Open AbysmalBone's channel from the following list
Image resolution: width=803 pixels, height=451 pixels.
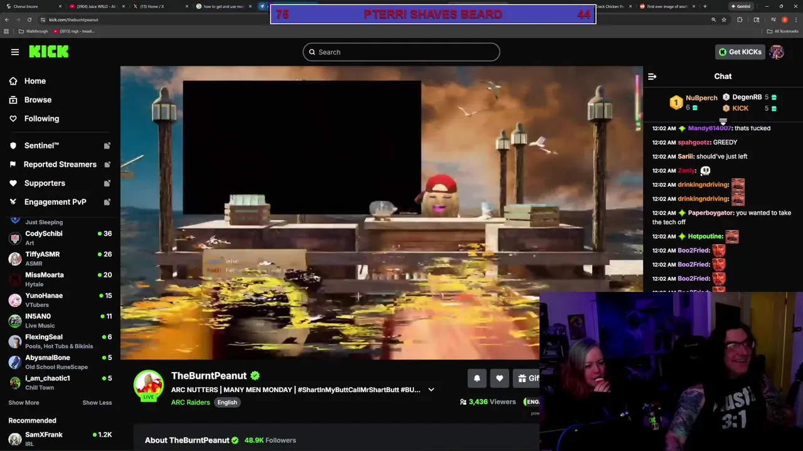[x=60, y=362]
